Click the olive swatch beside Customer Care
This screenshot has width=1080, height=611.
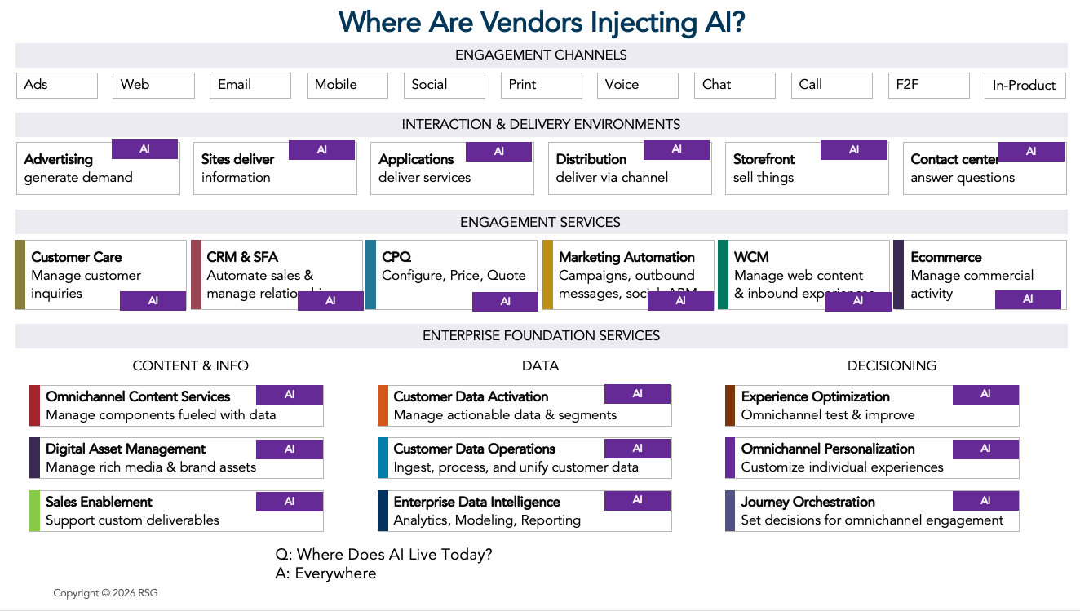point(20,275)
